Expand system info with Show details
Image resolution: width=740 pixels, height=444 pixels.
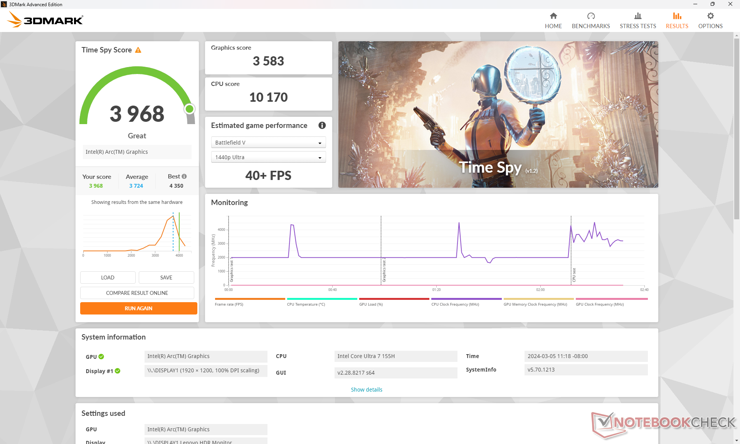tap(366, 390)
